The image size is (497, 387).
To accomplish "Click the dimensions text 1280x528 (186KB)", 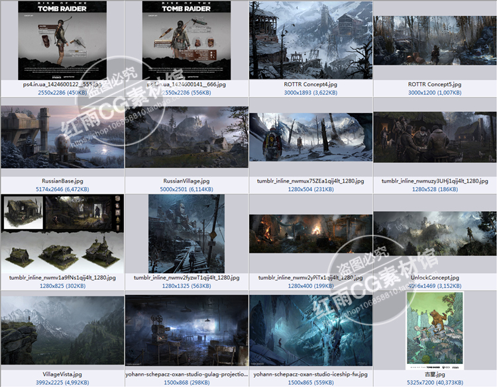I will (x=435, y=189).
